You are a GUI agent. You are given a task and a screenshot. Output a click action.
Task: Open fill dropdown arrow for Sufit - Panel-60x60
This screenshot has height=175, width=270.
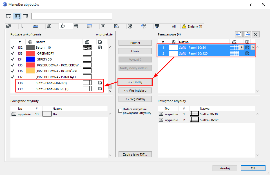point(242,47)
